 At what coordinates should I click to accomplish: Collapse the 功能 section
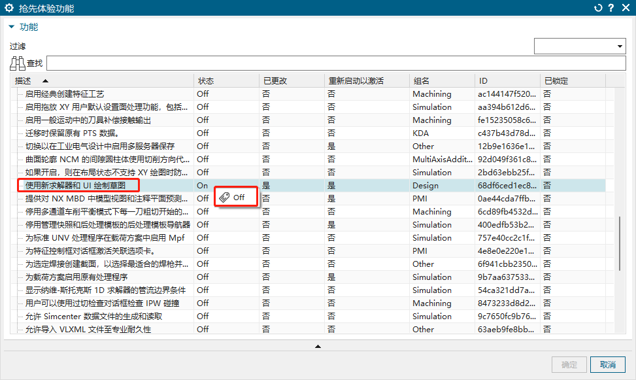pyautogui.click(x=11, y=27)
